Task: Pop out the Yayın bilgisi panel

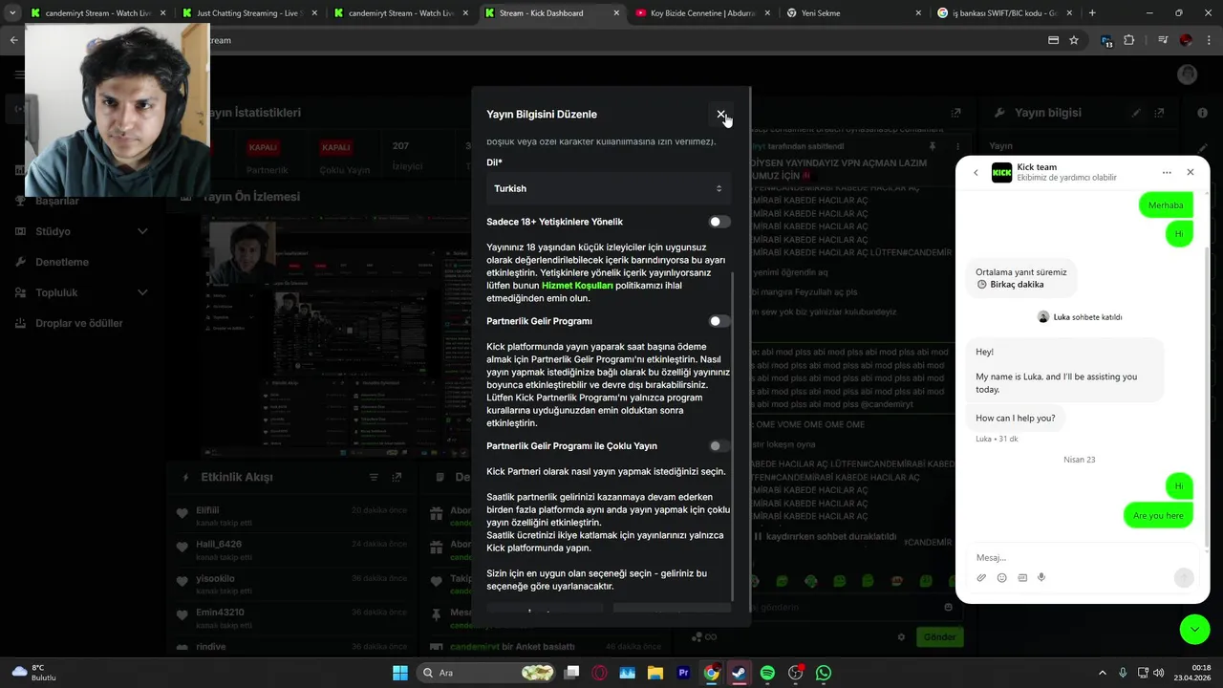Action: coord(1159,113)
